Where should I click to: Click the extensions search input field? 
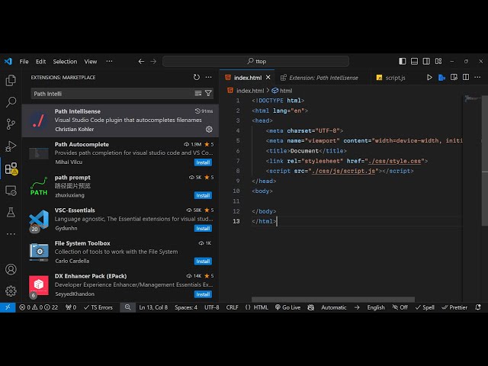pos(111,93)
